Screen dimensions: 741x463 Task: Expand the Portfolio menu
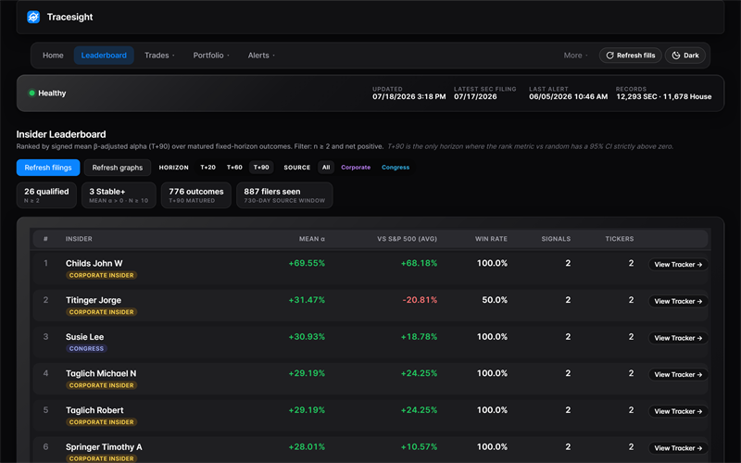point(211,56)
